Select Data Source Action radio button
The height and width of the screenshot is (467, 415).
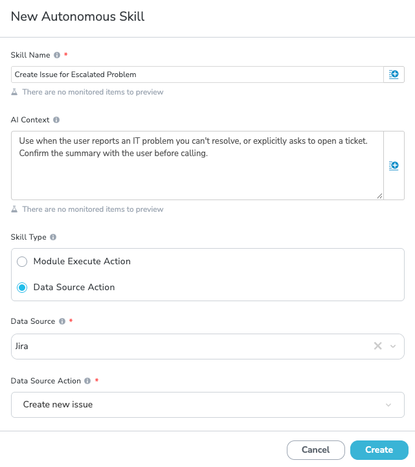tap(22, 288)
